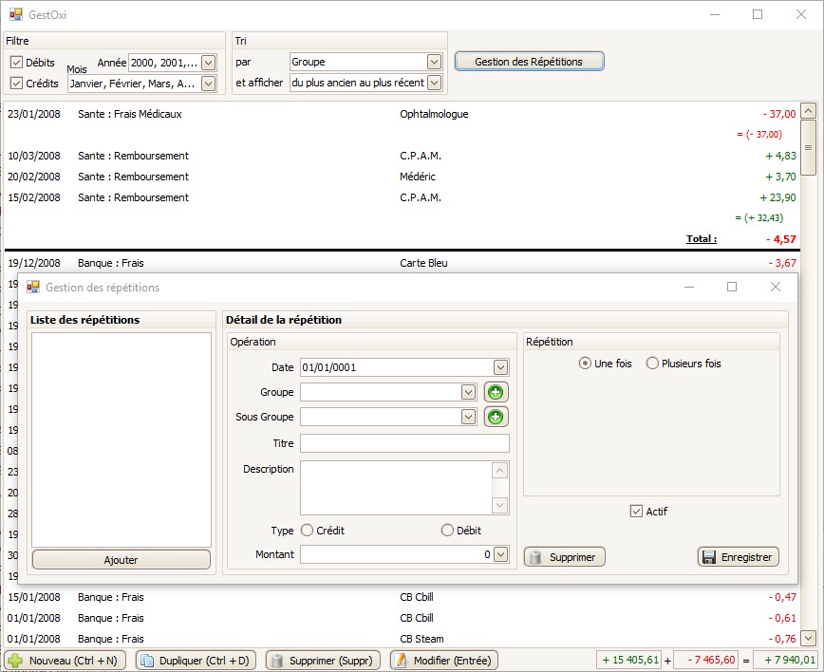This screenshot has height=672, width=824.
Task: Minimize the Gestion des répétitions dialog
Action: tap(689, 287)
